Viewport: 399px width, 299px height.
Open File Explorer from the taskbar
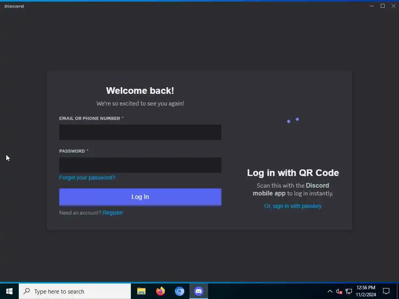pos(141,291)
